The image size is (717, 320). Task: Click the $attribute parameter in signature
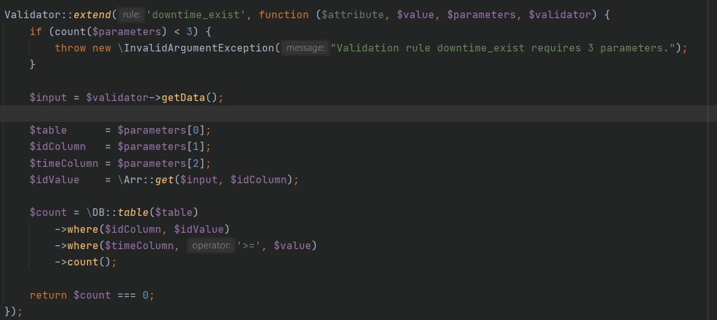coord(353,15)
